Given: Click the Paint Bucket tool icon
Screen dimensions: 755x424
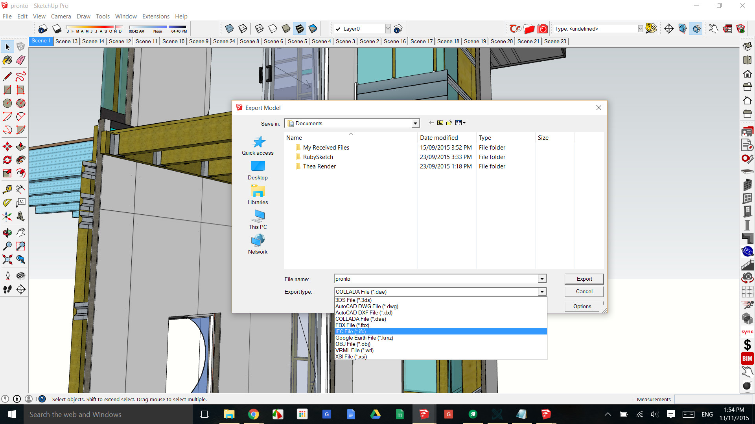Looking at the screenshot, I should [7, 60].
